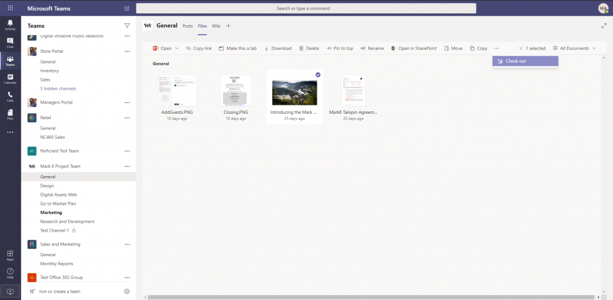
Task: Open more options for Managers Portal team
Action: coord(127,102)
